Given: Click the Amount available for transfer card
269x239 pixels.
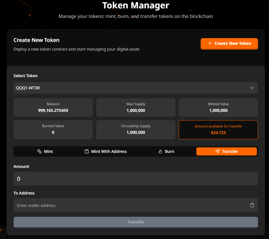Looking at the screenshot, I should [x=218, y=130].
